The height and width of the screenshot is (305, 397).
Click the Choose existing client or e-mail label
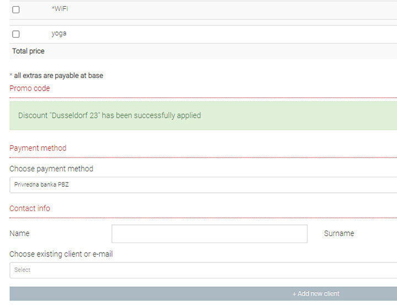tap(61, 254)
